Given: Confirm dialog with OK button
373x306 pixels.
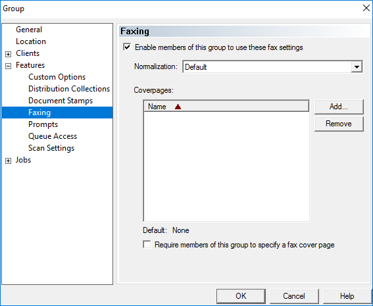Looking at the screenshot, I should pyautogui.click(x=241, y=296).
